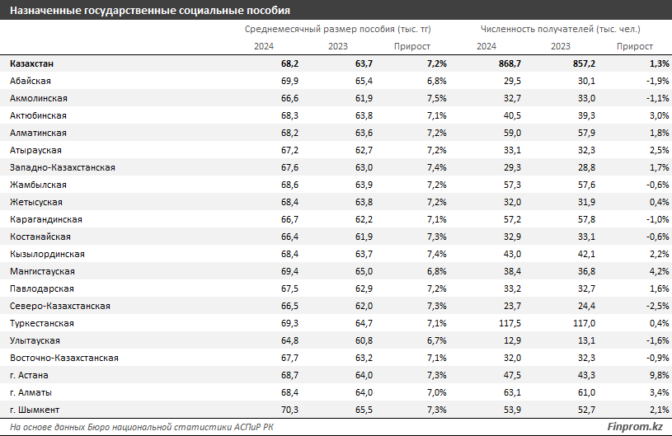The width and height of the screenshot is (672, 436).
Task: Select the "Улытауская" region label
Action: (35, 340)
